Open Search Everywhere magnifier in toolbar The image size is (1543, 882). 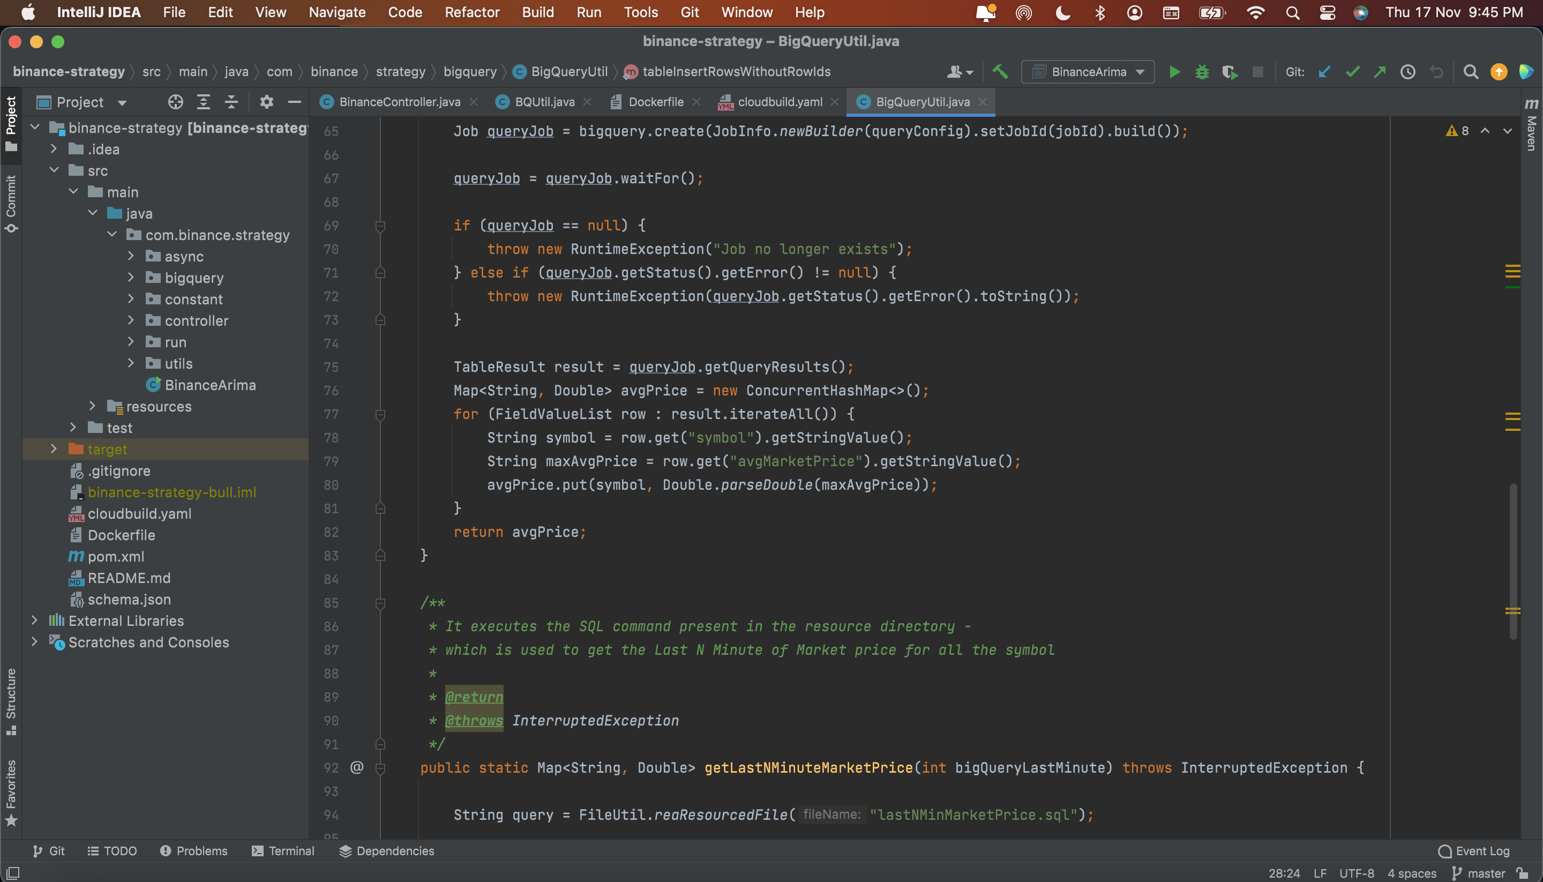(1470, 71)
